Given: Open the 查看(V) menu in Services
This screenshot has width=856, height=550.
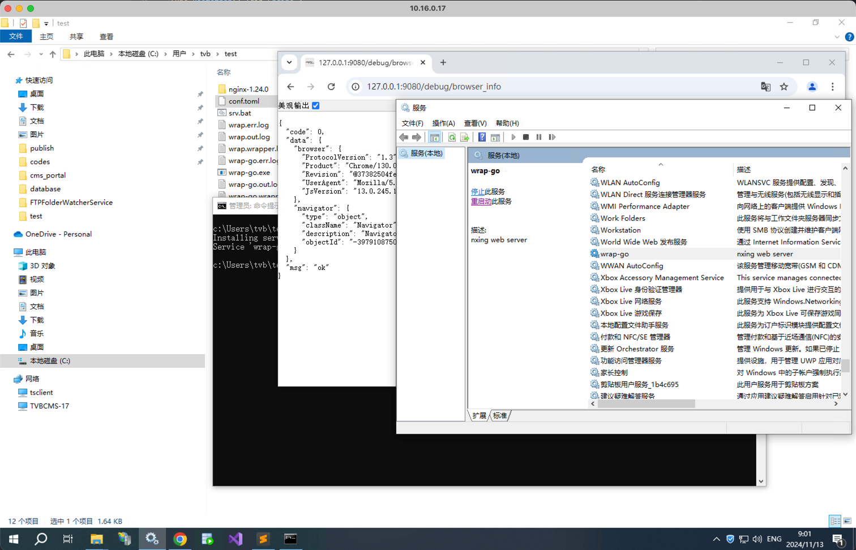Looking at the screenshot, I should tap(475, 123).
